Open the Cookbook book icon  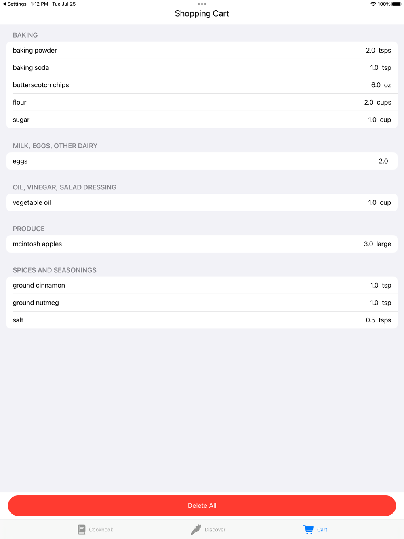pos(82,529)
